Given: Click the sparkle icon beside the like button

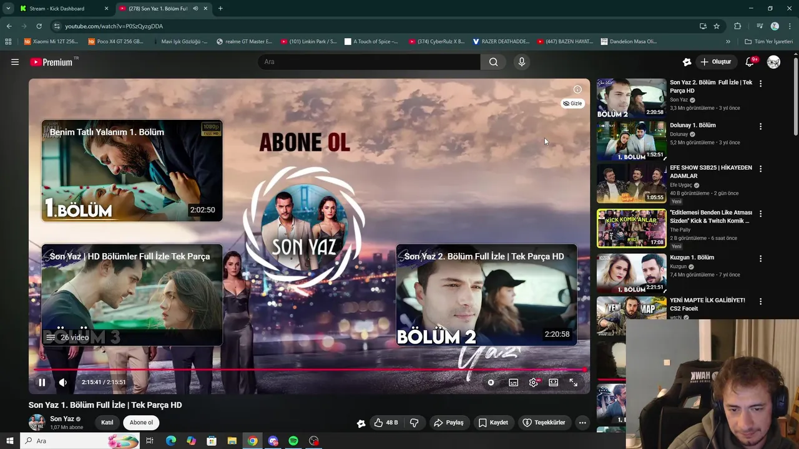Looking at the screenshot, I should point(361,423).
